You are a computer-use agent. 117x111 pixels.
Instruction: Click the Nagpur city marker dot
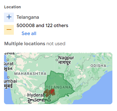[57, 60]
